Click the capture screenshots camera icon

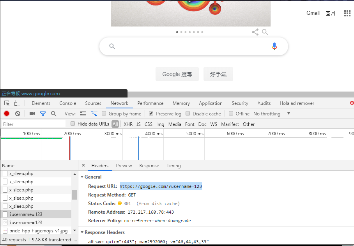[x=32, y=113]
